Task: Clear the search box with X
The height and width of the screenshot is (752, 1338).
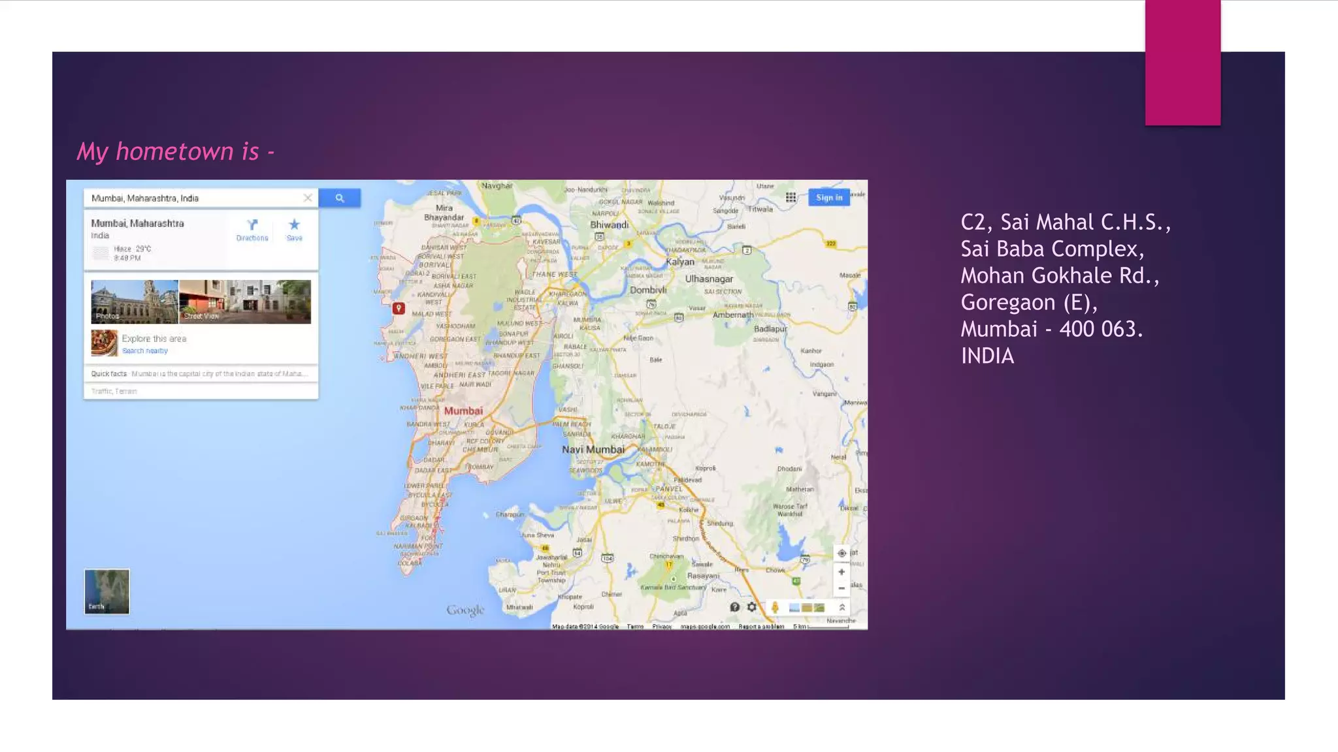Action: click(308, 198)
